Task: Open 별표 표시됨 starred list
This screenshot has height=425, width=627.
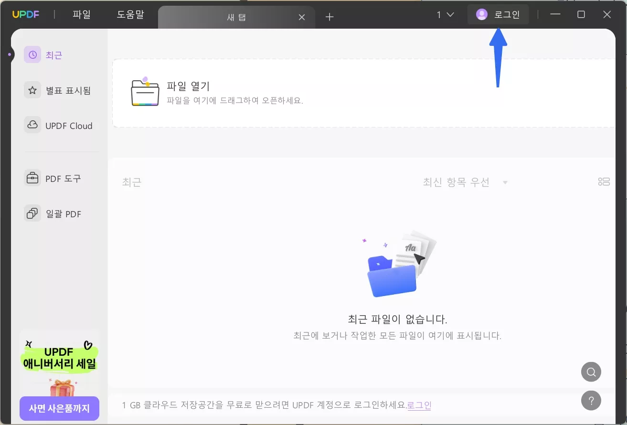Action: [x=58, y=90]
